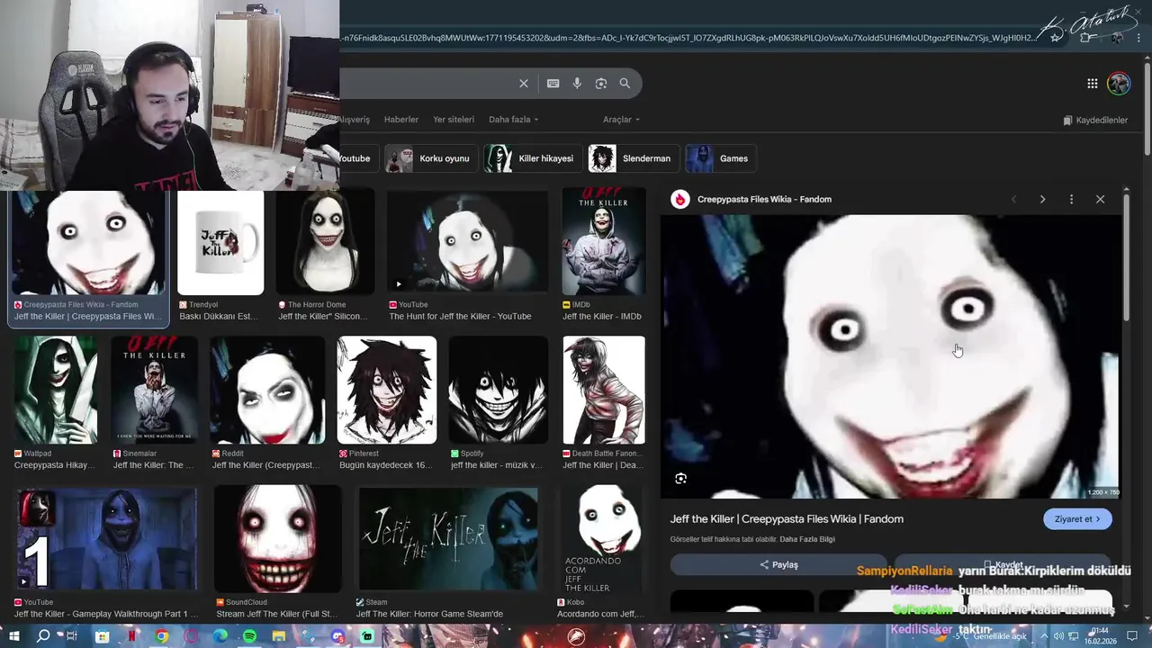1152x648 pixels.
Task: Open IMDb Jeff the Killer poster thumbnail
Action: (x=604, y=241)
